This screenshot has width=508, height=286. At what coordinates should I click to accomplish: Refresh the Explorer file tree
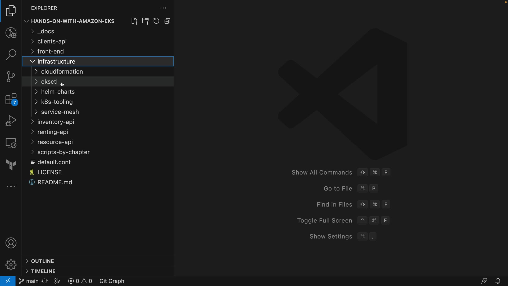point(156,21)
